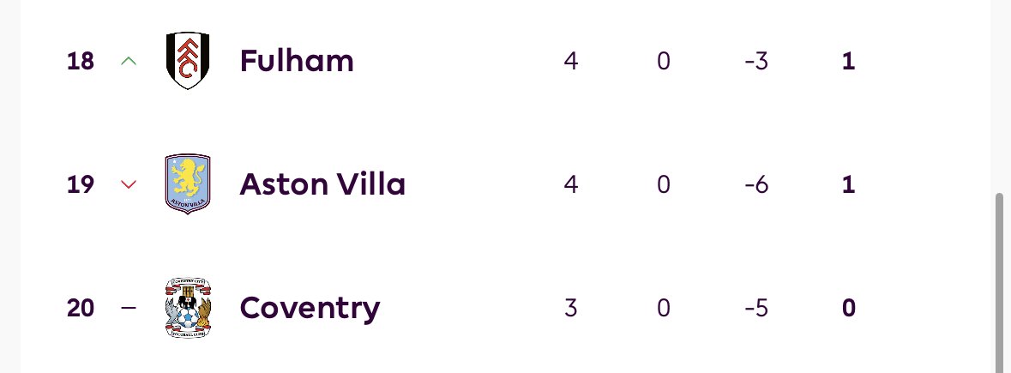Select position number 20
1011x373 pixels.
click(81, 308)
